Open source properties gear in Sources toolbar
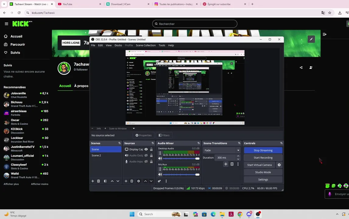Image resolution: width=349 pixels, height=219 pixels. coord(139,181)
